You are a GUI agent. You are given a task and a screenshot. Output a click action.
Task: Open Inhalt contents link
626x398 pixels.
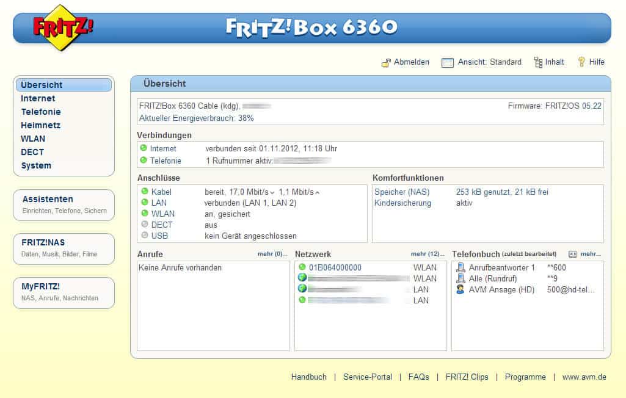point(555,62)
